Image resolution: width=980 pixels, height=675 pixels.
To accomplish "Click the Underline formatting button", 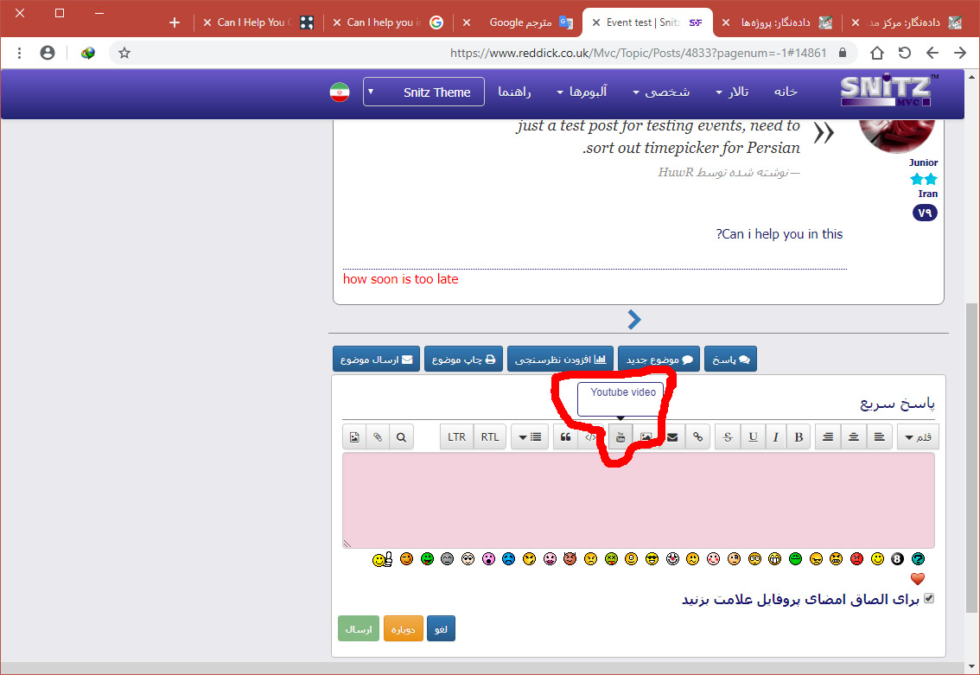I will (753, 437).
